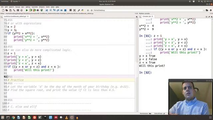Run selection or current line icon

point(38,10)
